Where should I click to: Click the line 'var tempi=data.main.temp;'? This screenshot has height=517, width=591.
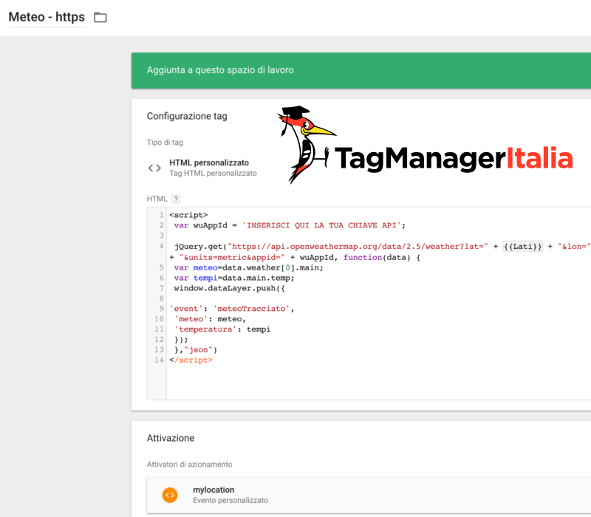click(234, 278)
